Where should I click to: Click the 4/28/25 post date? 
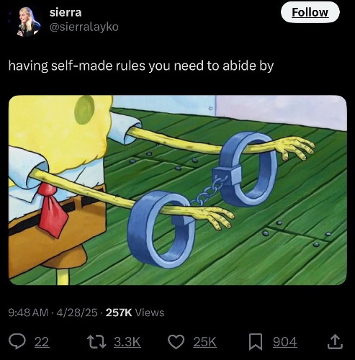point(77,312)
